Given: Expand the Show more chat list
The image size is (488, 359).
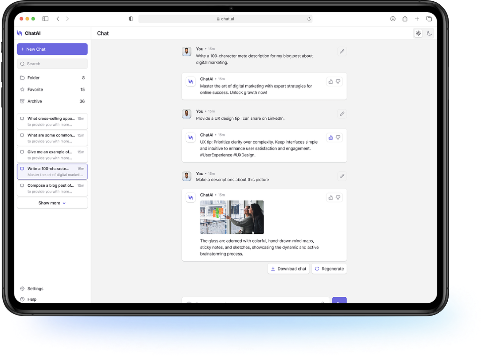Looking at the screenshot, I should pos(52,203).
